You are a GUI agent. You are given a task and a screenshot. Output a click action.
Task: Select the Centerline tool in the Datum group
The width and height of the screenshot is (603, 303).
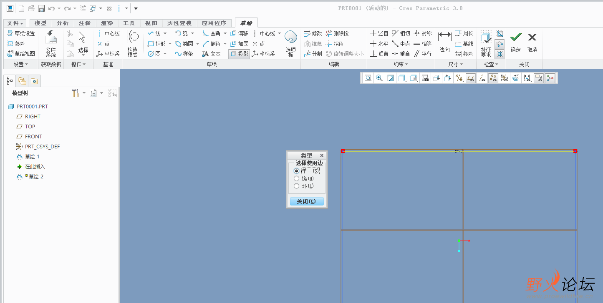pyautogui.click(x=108, y=33)
